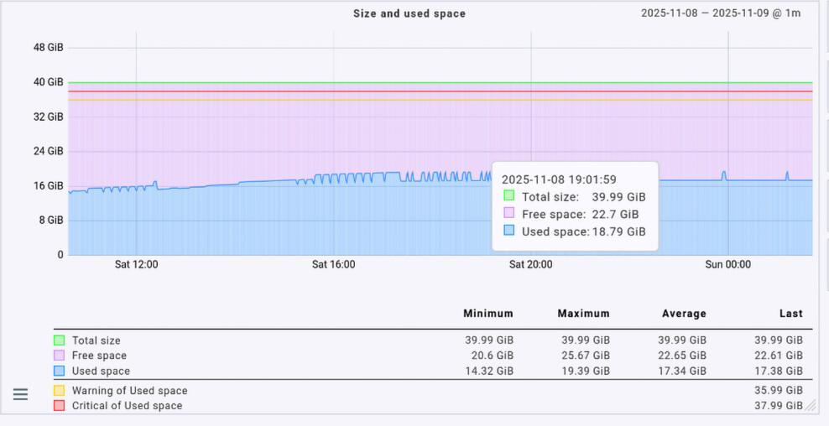The width and height of the screenshot is (829, 426).
Task: Click the red Critical of Used space swatch
Action: pyautogui.click(x=59, y=406)
